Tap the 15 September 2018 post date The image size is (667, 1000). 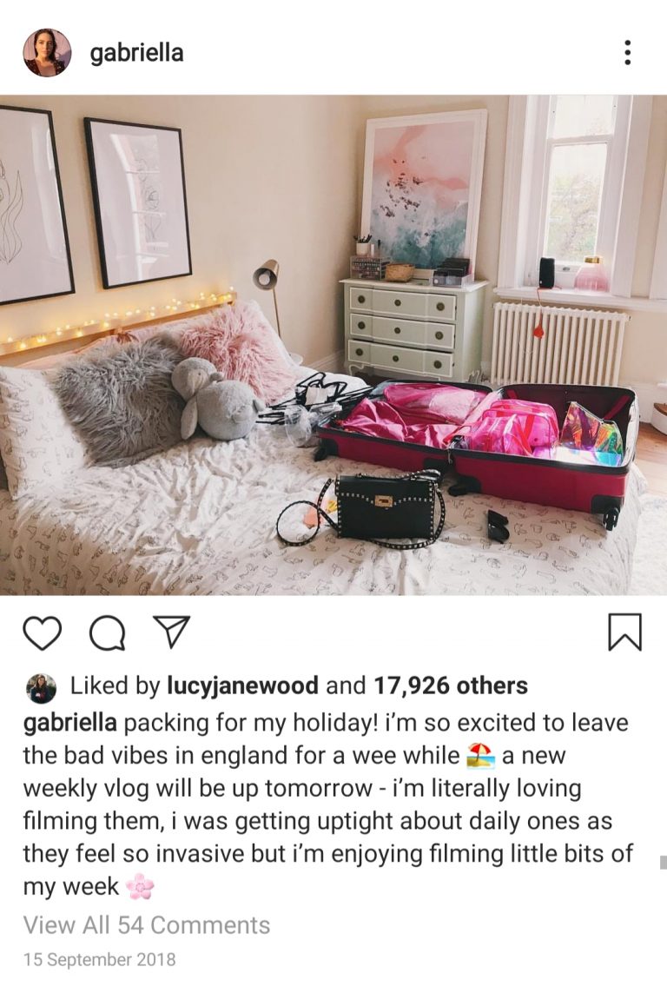100,959
